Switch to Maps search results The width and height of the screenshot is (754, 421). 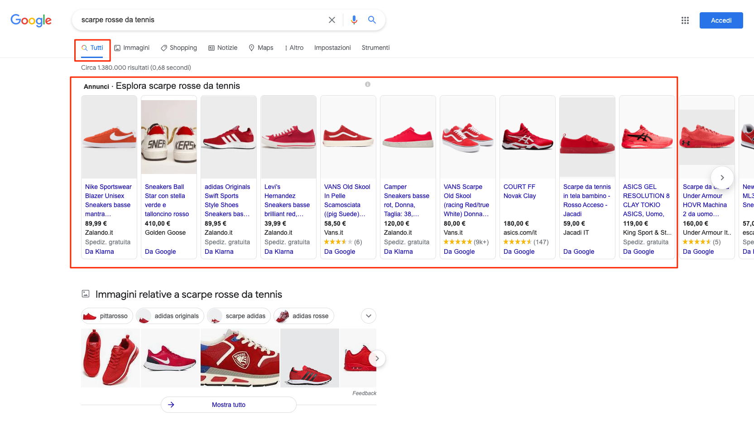261,48
